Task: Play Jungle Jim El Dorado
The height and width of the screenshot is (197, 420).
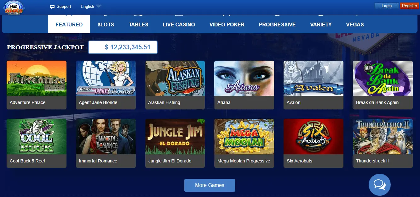Action: 175,143
